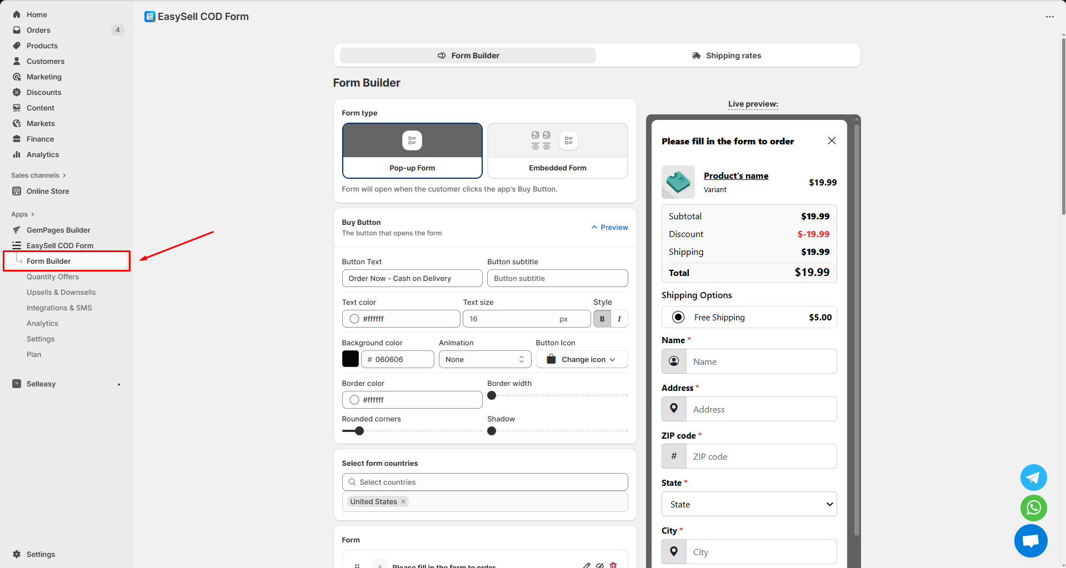
Task: Click the black background color swatch
Action: pos(351,359)
